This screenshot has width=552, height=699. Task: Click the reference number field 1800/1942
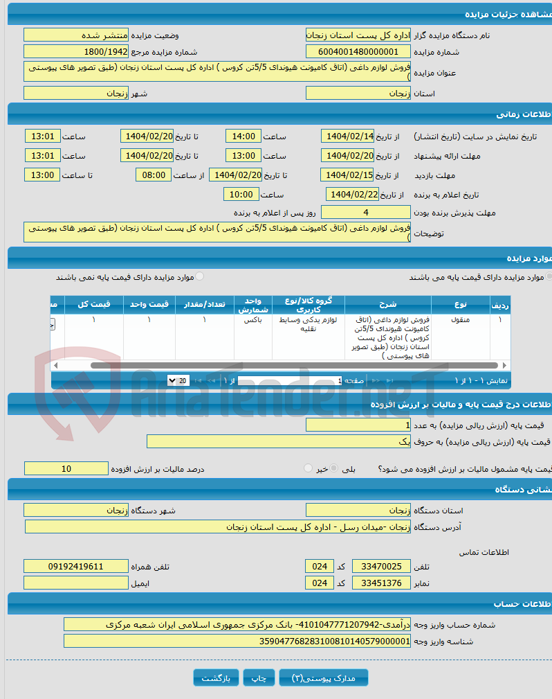(76, 52)
